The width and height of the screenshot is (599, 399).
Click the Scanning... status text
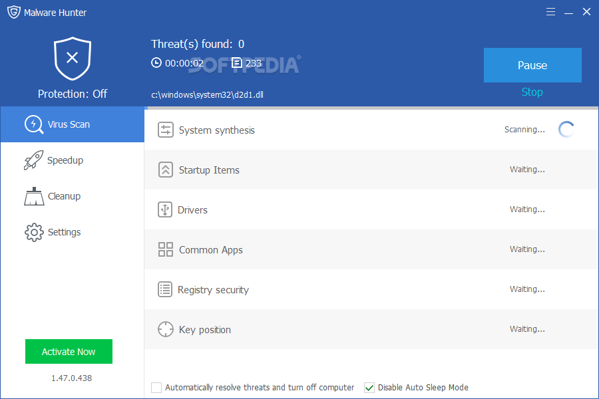524,130
